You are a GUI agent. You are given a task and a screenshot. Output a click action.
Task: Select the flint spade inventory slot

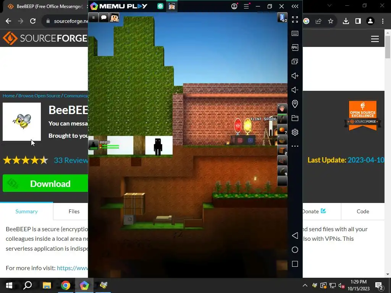tap(282, 119)
